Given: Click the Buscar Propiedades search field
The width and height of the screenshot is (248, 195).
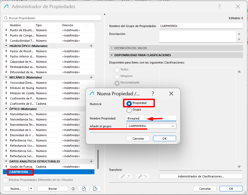Looking at the screenshot, I should (52, 18).
